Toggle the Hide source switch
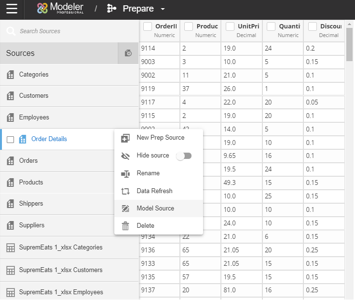The width and height of the screenshot is (355, 300). [184, 156]
